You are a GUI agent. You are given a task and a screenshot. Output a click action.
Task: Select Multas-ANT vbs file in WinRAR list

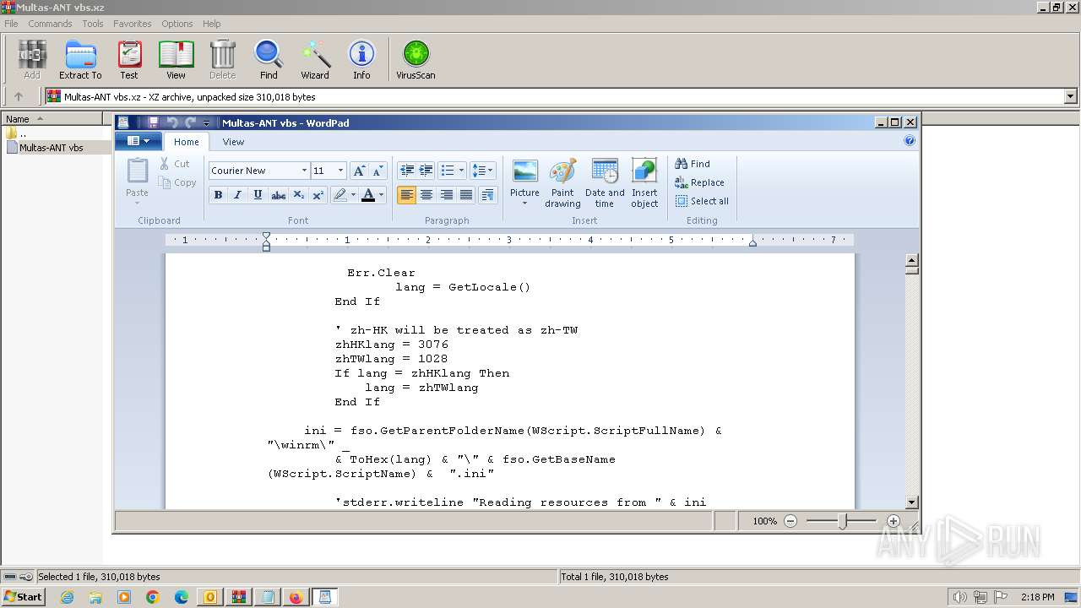[x=52, y=147]
